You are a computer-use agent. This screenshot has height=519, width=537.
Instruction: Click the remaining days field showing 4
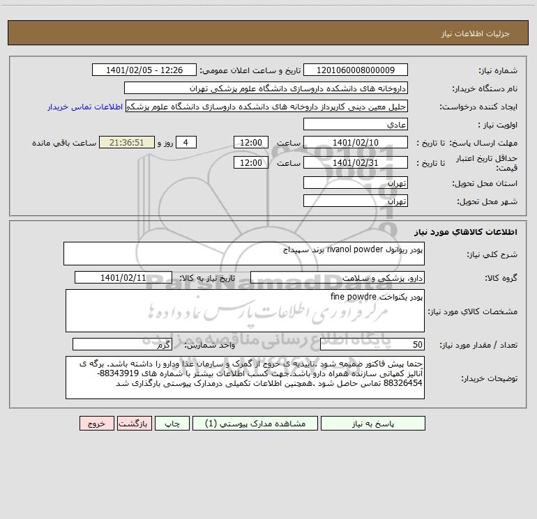[x=186, y=142]
